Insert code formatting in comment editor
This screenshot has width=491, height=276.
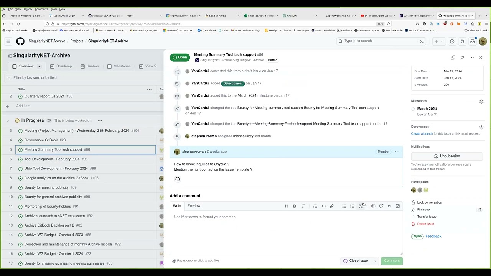[x=323, y=206]
